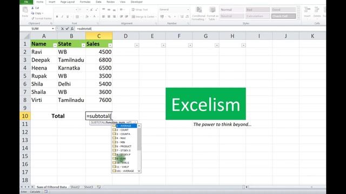
Task: Toggle Underline formatting
Action: (x=68, y=17)
